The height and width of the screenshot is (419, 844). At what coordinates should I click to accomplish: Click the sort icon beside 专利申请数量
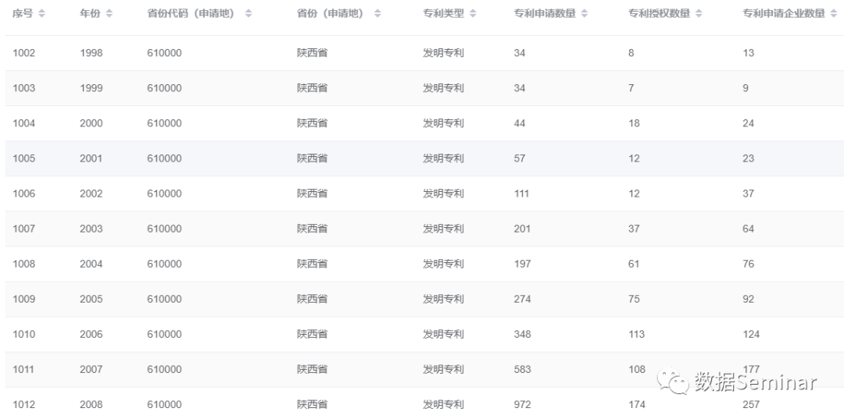coord(585,14)
